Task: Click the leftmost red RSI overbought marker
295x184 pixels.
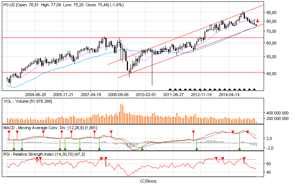Action: click(x=37, y=159)
